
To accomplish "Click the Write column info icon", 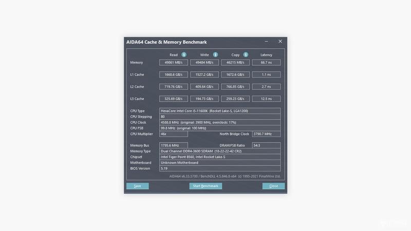I will pos(215,54).
